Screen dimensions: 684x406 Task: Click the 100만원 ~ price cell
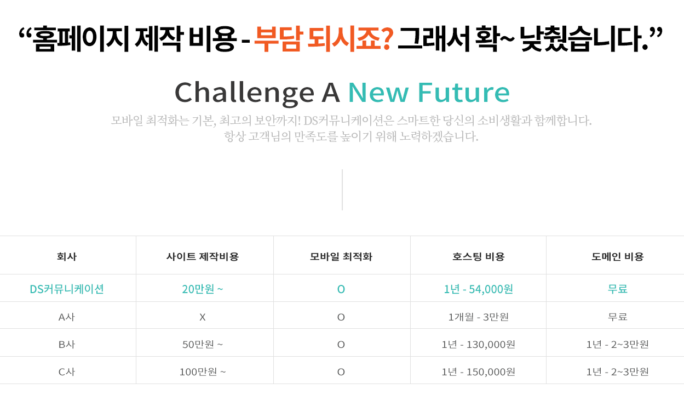pyautogui.click(x=203, y=372)
